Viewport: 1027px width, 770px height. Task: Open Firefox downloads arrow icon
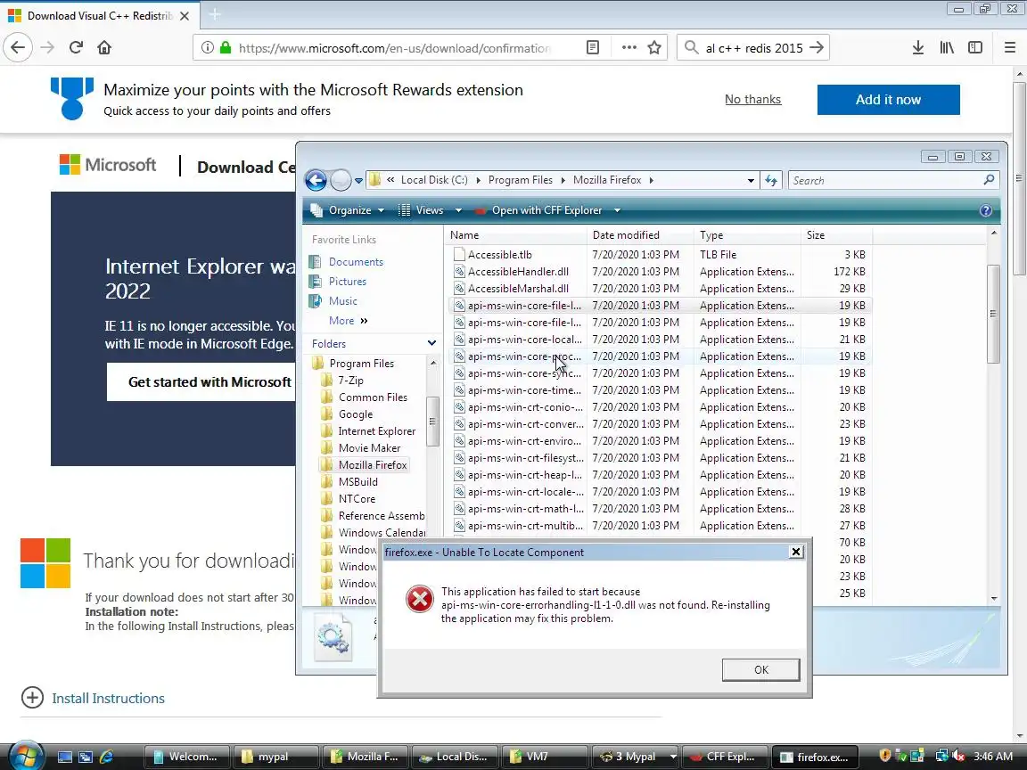[918, 47]
